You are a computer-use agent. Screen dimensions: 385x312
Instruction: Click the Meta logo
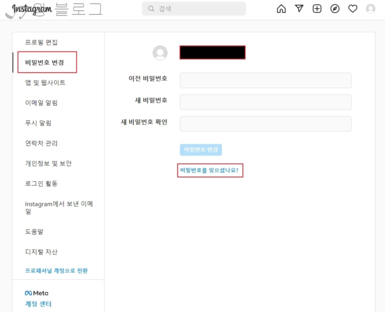[36, 293]
